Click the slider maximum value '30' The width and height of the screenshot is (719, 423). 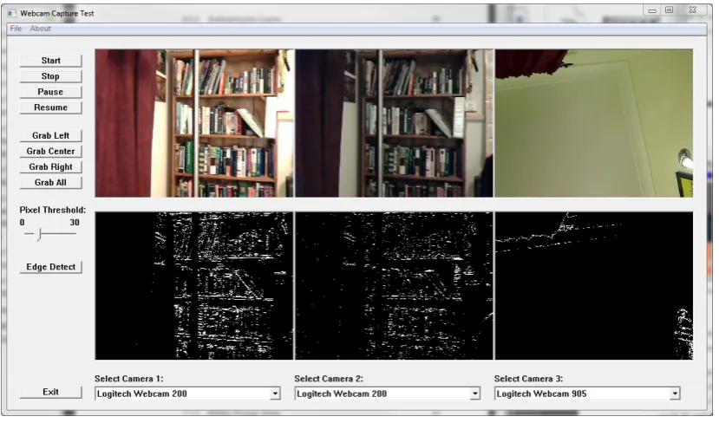click(75, 222)
